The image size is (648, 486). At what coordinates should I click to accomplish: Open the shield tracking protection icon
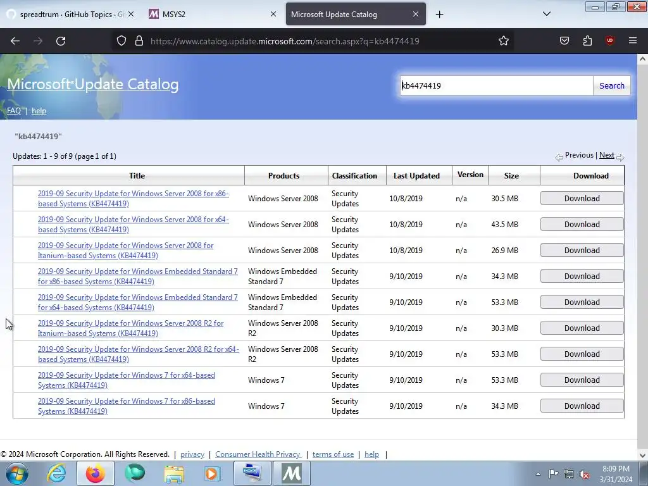[x=121, y=40]
